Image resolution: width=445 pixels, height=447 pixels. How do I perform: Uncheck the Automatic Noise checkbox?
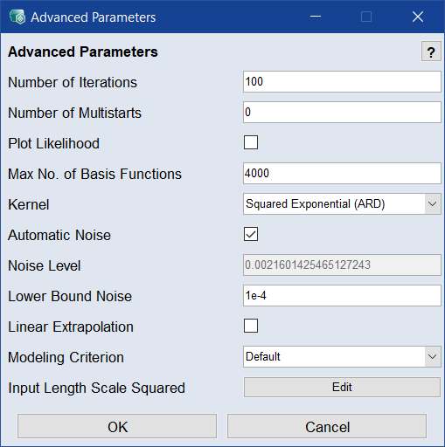[251, 234]
